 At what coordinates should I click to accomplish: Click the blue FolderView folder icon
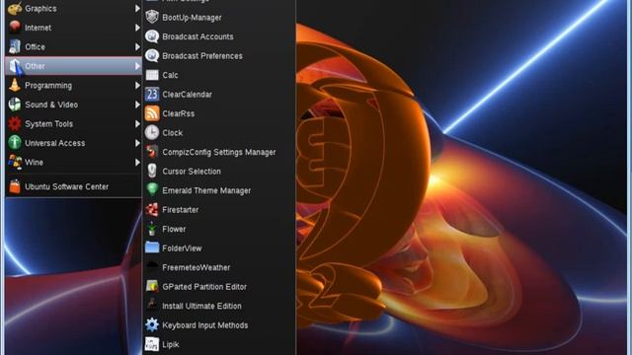tap(152, 248)
